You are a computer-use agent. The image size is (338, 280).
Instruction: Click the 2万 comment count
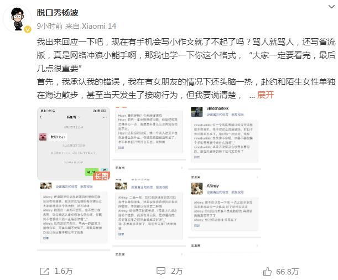tap(177, 271)
